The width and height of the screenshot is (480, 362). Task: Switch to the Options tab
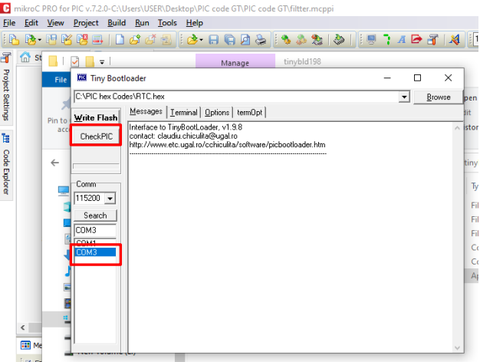coord(216,112)
